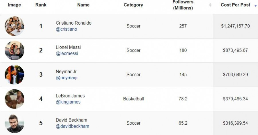Click the Name column header
The height and width of the screenshot is (135, 258).
coord(83,5)
